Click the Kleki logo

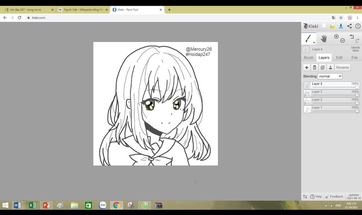click(311, 26)
